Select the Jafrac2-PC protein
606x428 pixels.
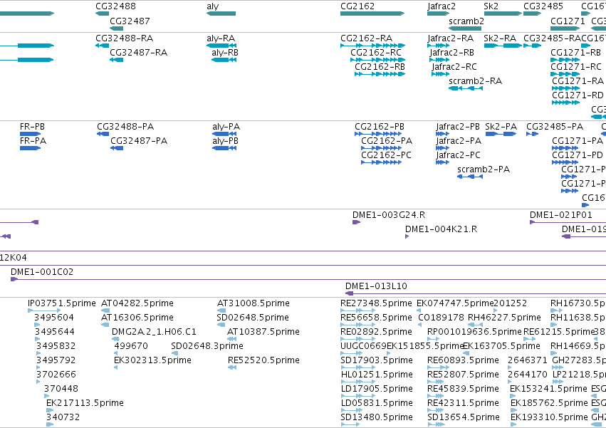tap(442, 162)
